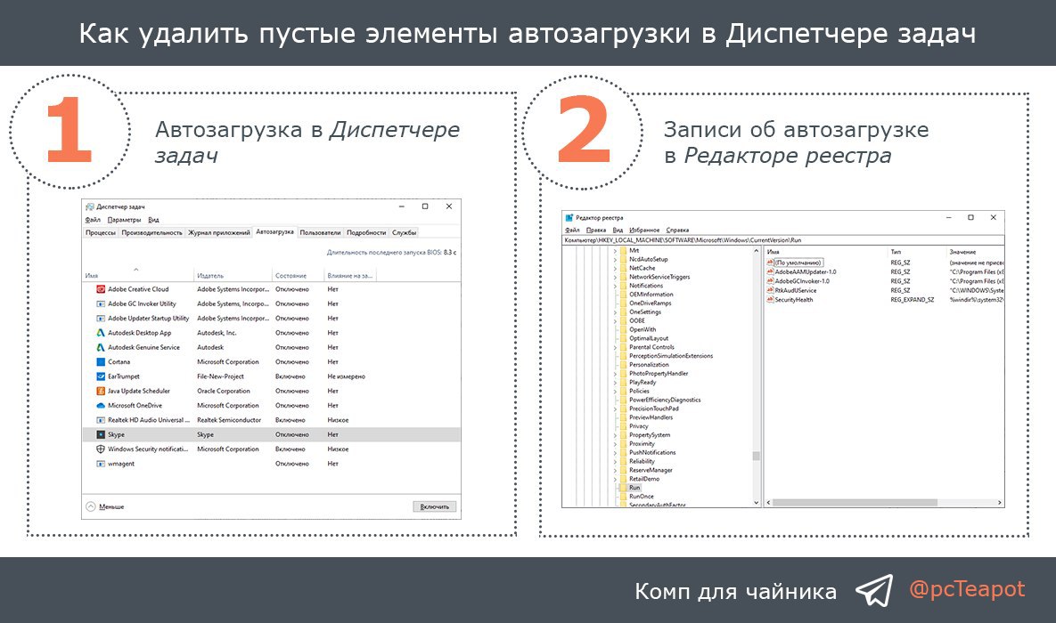
Task: Switch to the Процессы tab
Action: tap(101, 233)
